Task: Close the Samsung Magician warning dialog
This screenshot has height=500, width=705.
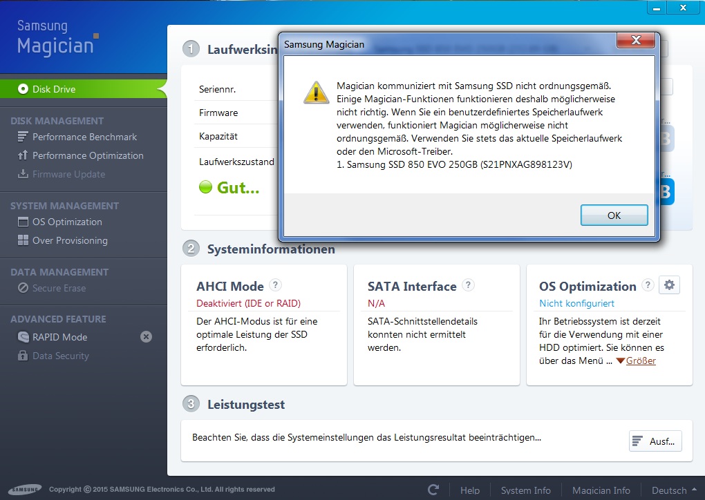Action: click(636, 41)
